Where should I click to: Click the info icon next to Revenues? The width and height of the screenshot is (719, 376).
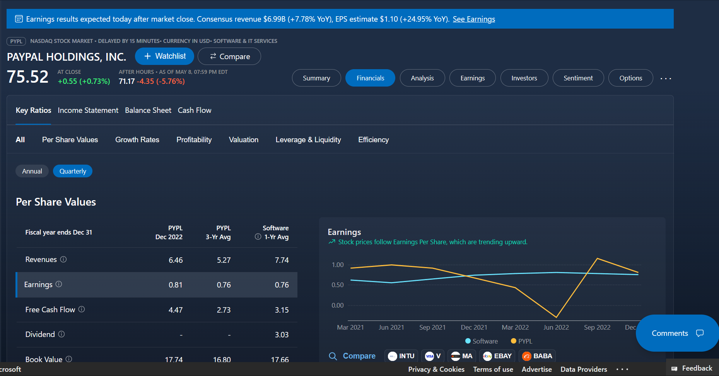[x=63, y=259]
